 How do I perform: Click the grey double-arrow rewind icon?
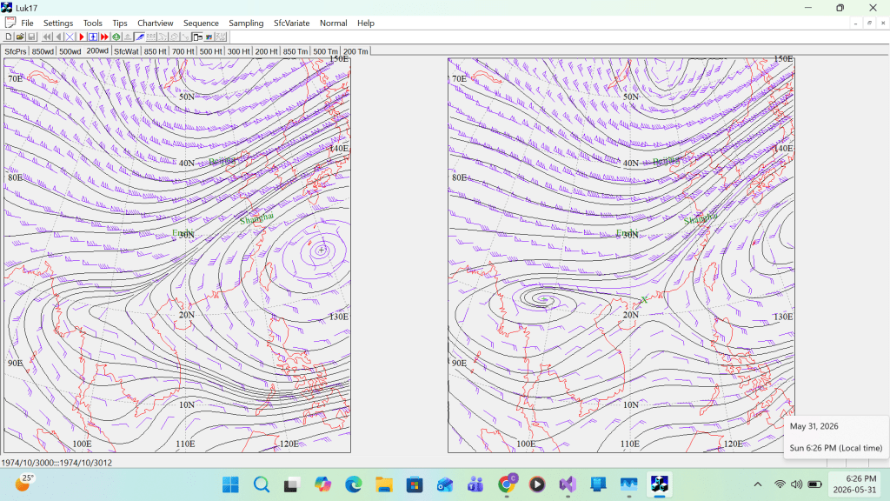[x=47, y=37]
